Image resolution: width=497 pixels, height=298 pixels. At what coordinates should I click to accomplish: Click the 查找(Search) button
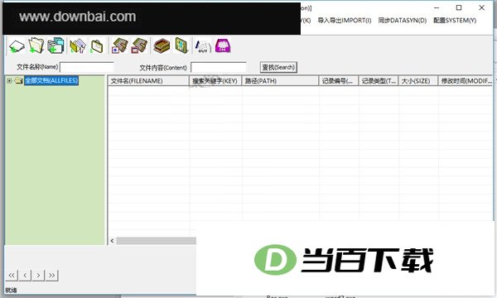click(x=278, y=67)
